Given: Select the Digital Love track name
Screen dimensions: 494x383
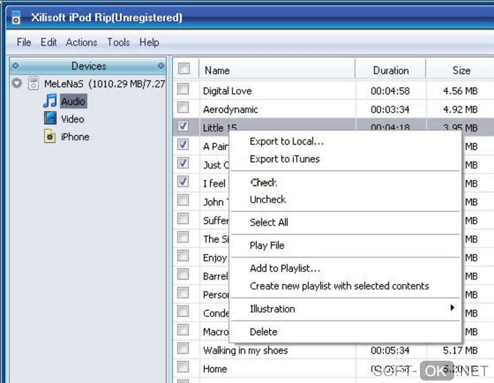Looking at the screenshot, I should coord(227,91).
